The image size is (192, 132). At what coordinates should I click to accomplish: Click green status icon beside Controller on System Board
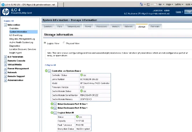pos(46,71)
